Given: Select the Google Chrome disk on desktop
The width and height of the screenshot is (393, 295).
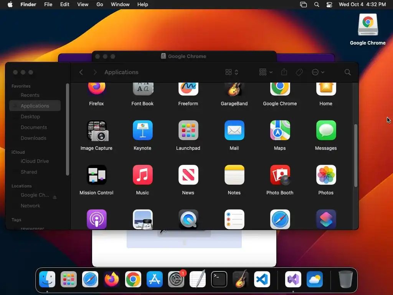Looking at the screenshot, I should [368, 25].
